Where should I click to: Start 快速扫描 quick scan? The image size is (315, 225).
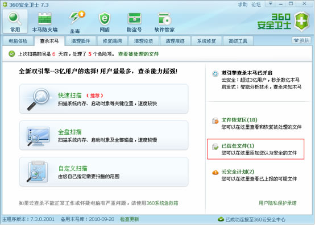point(103,99)
